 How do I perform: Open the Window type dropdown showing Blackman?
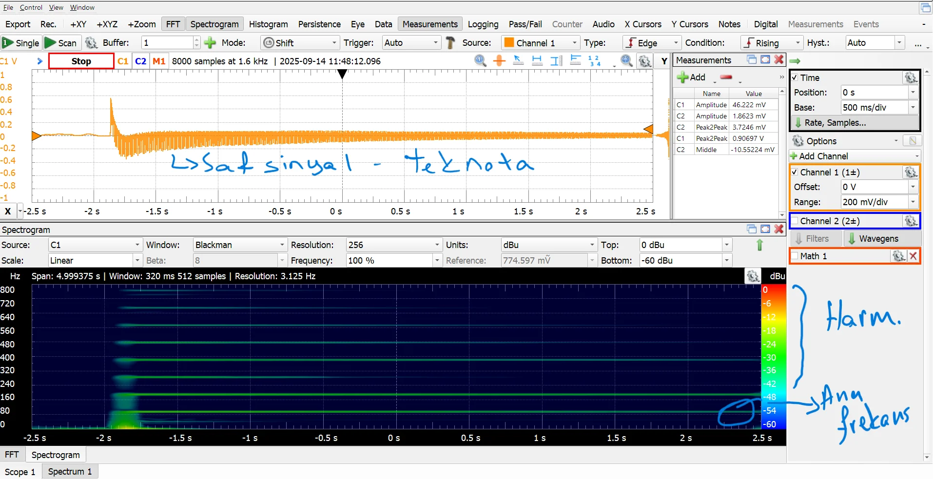tap(239, 245)
